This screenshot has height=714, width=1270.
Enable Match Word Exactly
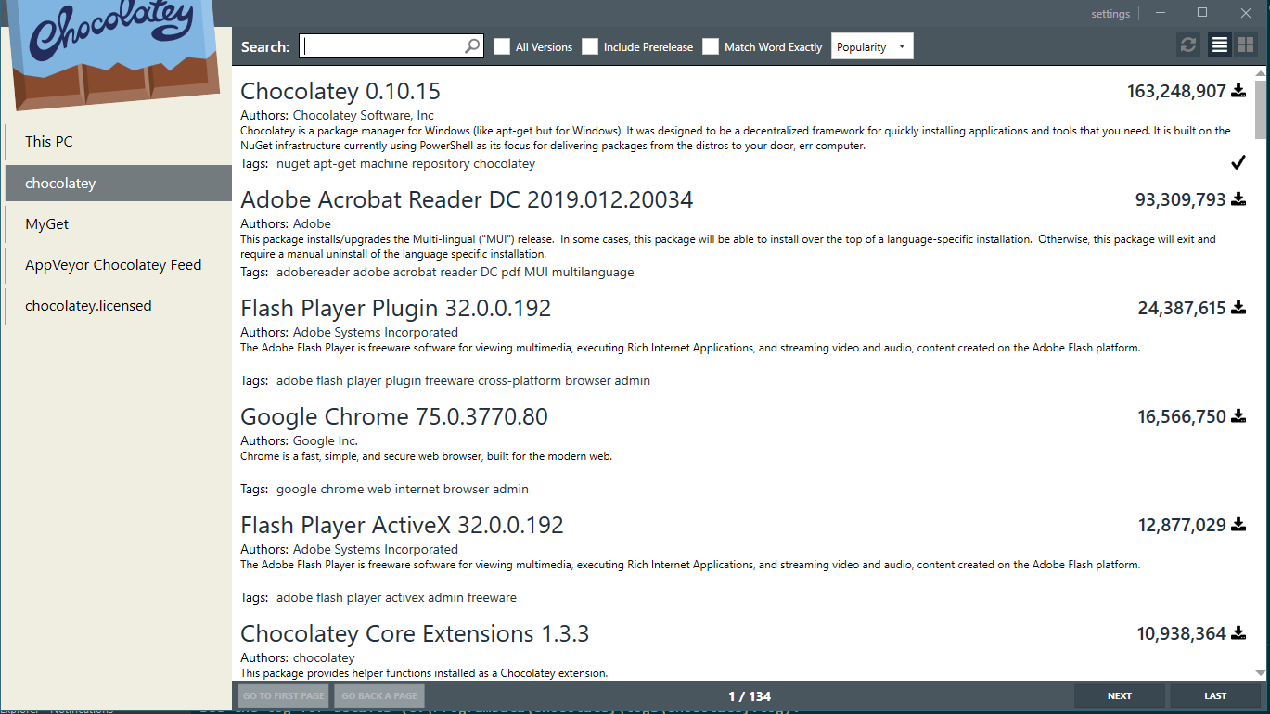click(x=711, y=45)
